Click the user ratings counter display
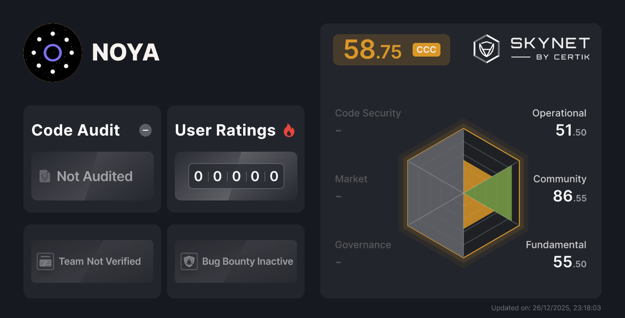625x318 pixels. click(x=236, y=176)
